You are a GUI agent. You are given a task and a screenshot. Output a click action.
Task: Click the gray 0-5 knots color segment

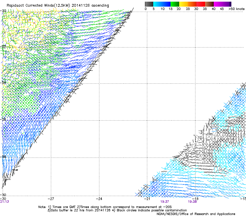coord(149,4)
